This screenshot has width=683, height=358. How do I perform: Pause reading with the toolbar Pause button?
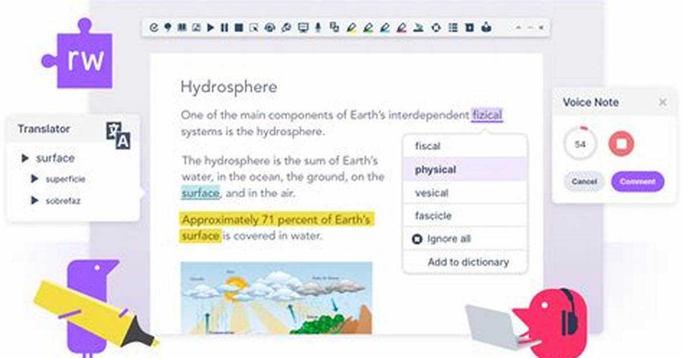224,28
